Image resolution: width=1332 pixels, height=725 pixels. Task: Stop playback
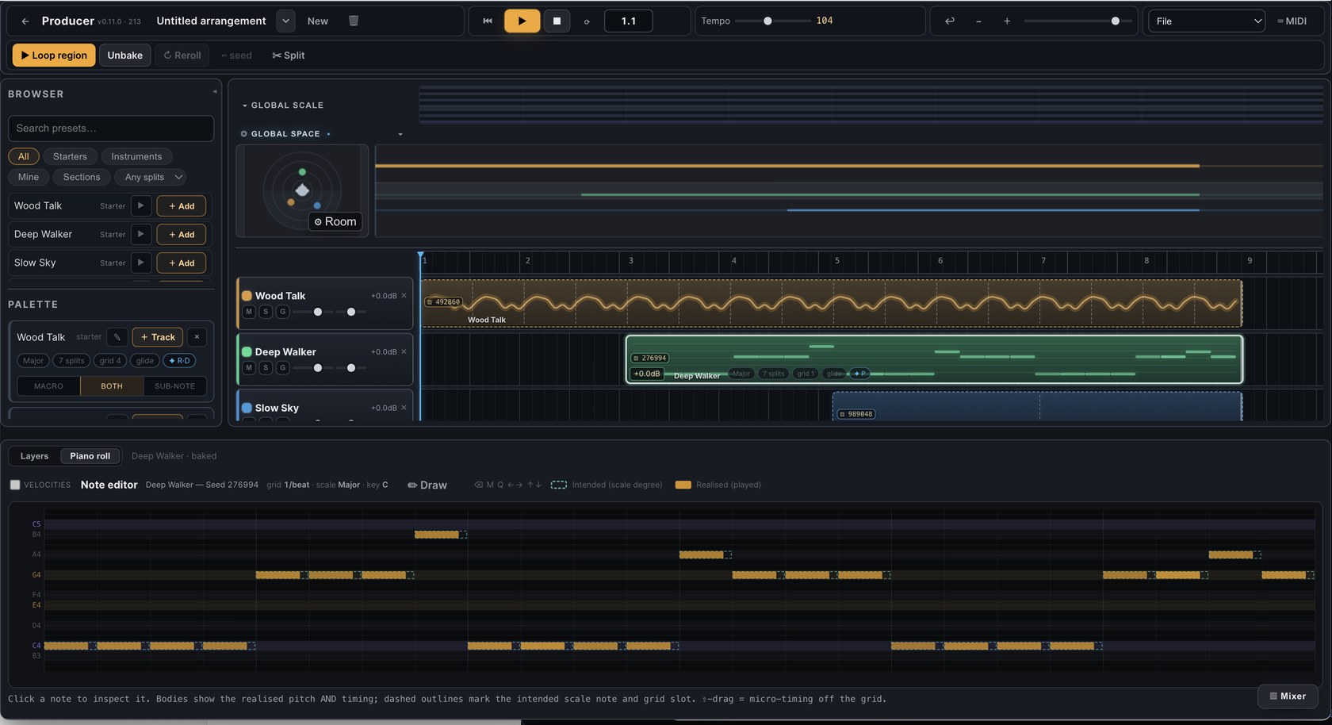(557, 21)
